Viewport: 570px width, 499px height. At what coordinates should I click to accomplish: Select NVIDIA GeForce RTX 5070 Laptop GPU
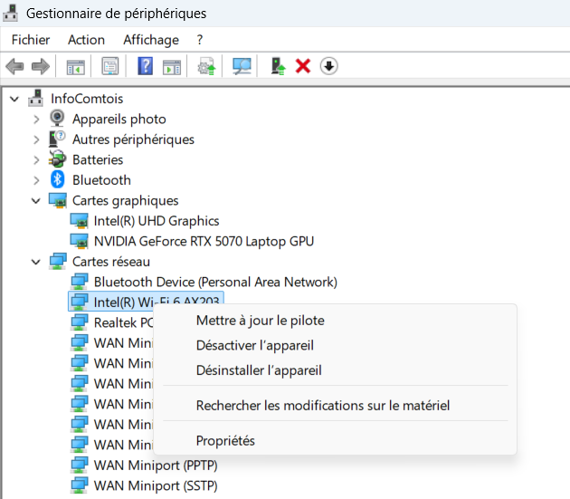click(x=204, y=241)
